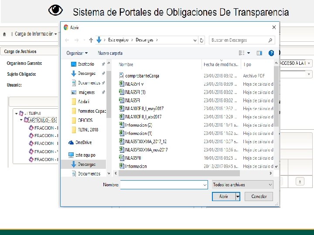This screenshot has width=314, height=235.
Task: Open pinned Descargas in quick access
Action: pyautogui.click(x=87, y=74)
